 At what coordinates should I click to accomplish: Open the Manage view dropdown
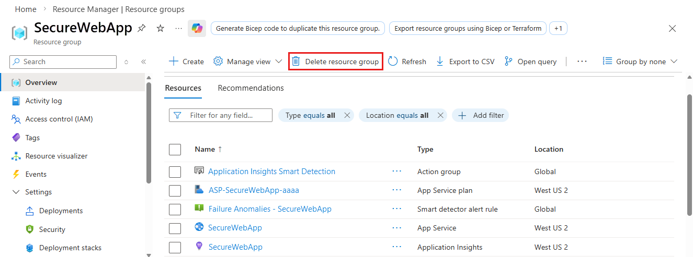click(x=248, y=62)
